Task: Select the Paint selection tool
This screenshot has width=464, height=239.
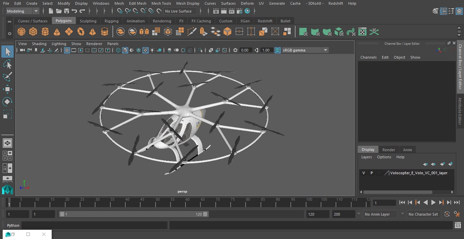Action: [x=7, y=77]
